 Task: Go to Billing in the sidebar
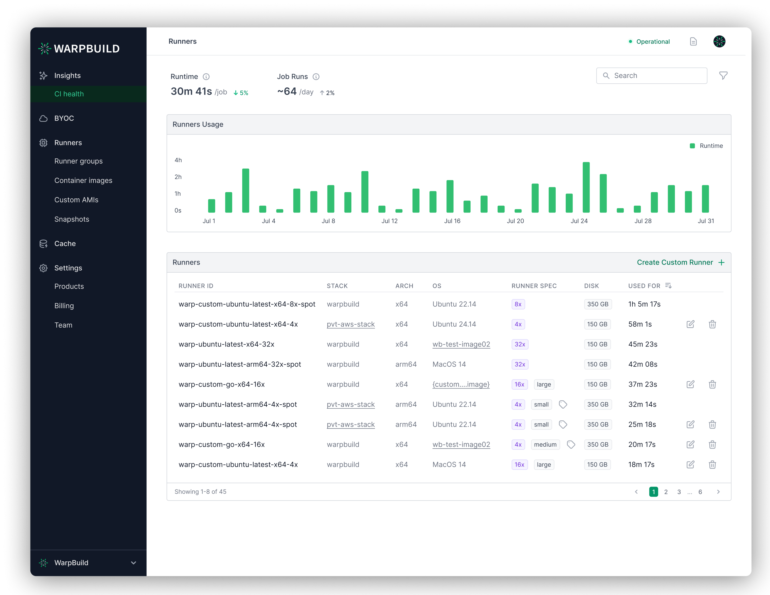point(64,306)
